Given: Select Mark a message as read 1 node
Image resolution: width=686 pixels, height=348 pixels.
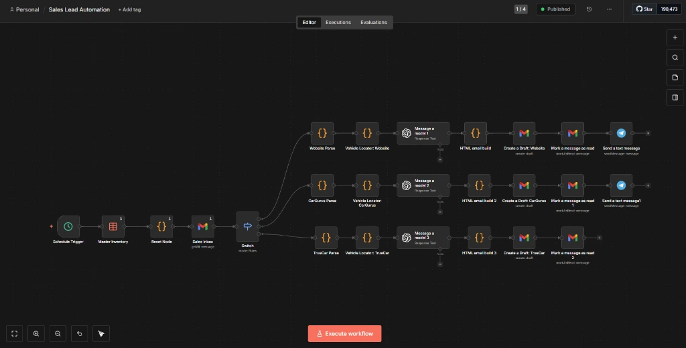Looking at the screenshot, I should 573,185.
